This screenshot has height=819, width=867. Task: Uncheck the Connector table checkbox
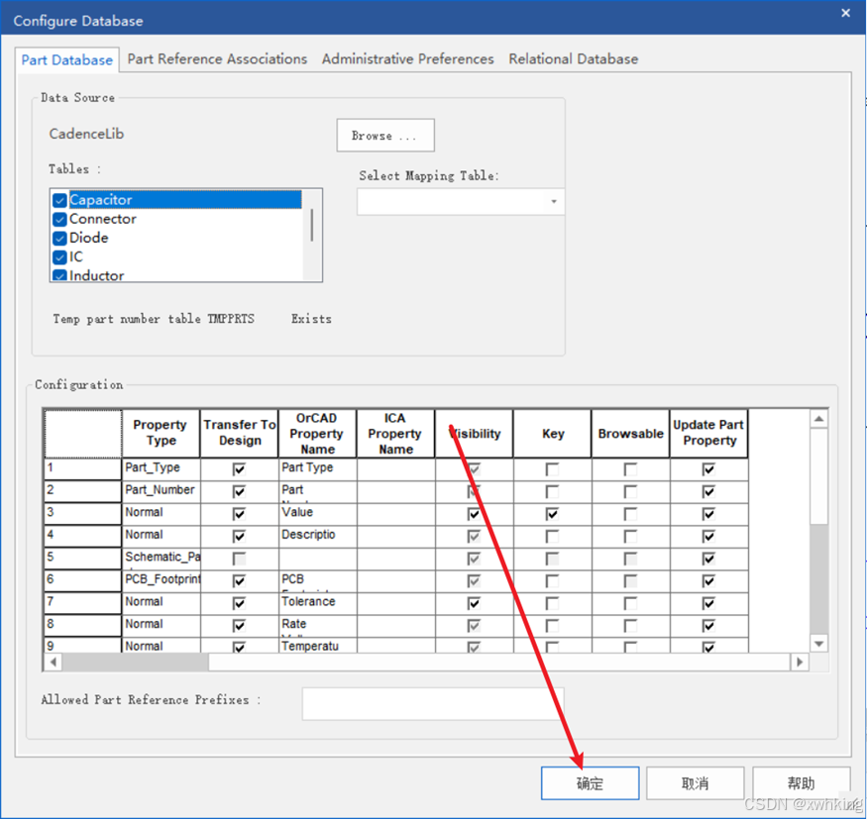[59, 220]
